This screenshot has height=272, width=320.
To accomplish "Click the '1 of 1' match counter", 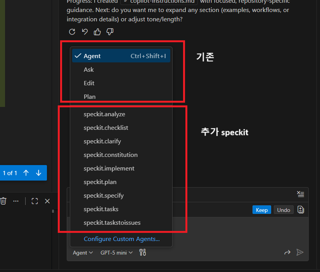I will coord(10,173).
